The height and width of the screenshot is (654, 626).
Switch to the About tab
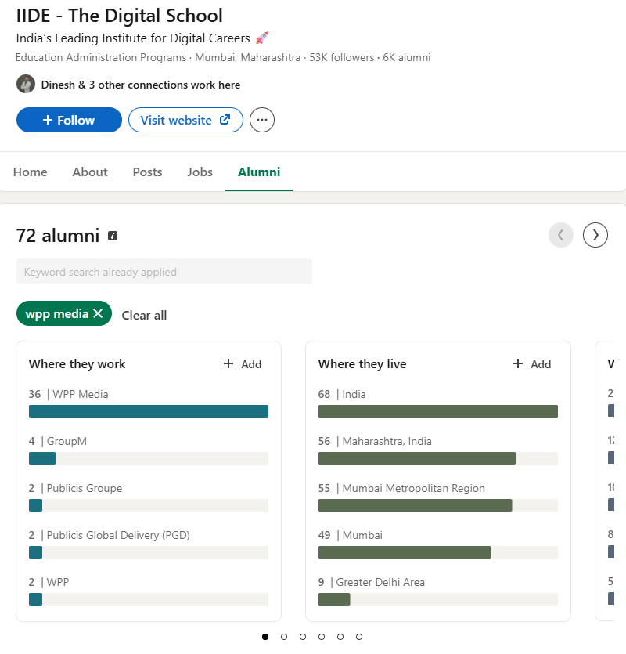click(90, 172)
